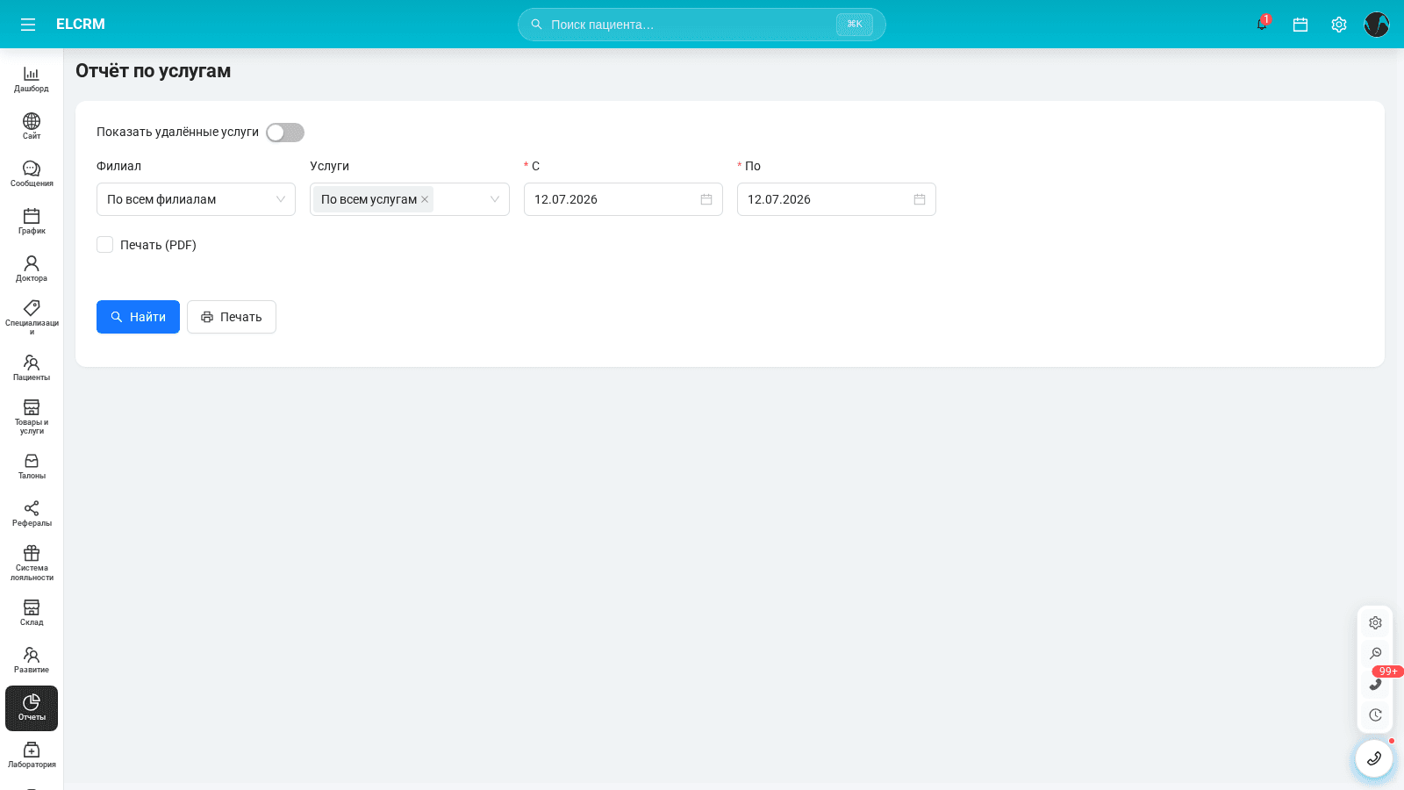This screenshot has height=790, width=1404.
Task: Click the Найти button
Action: (138, 317)
